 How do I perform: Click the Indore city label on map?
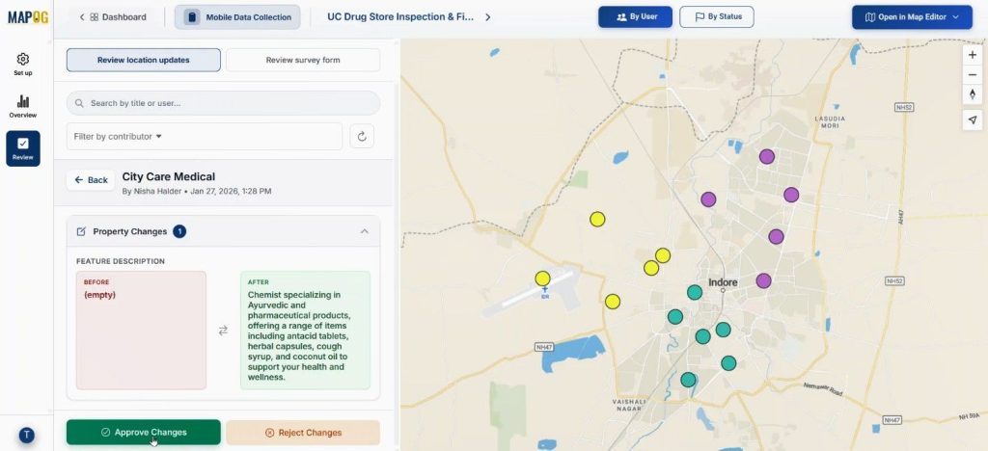click(723, 282)
